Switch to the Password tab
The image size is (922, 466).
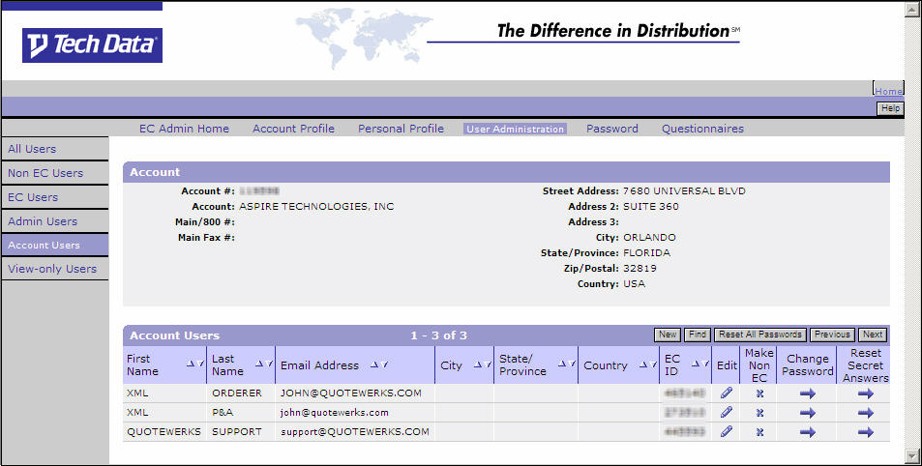coord(612,129)
